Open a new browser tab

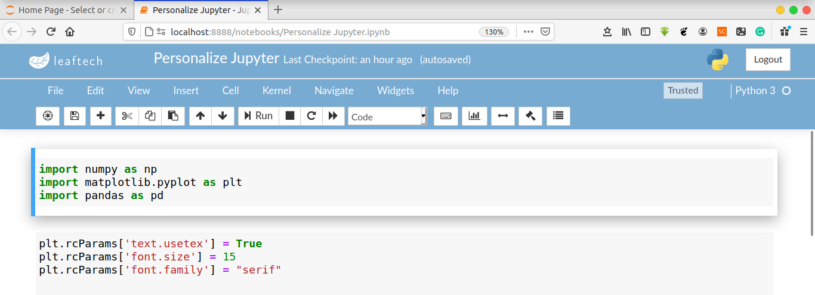click(x=278, y=10)
